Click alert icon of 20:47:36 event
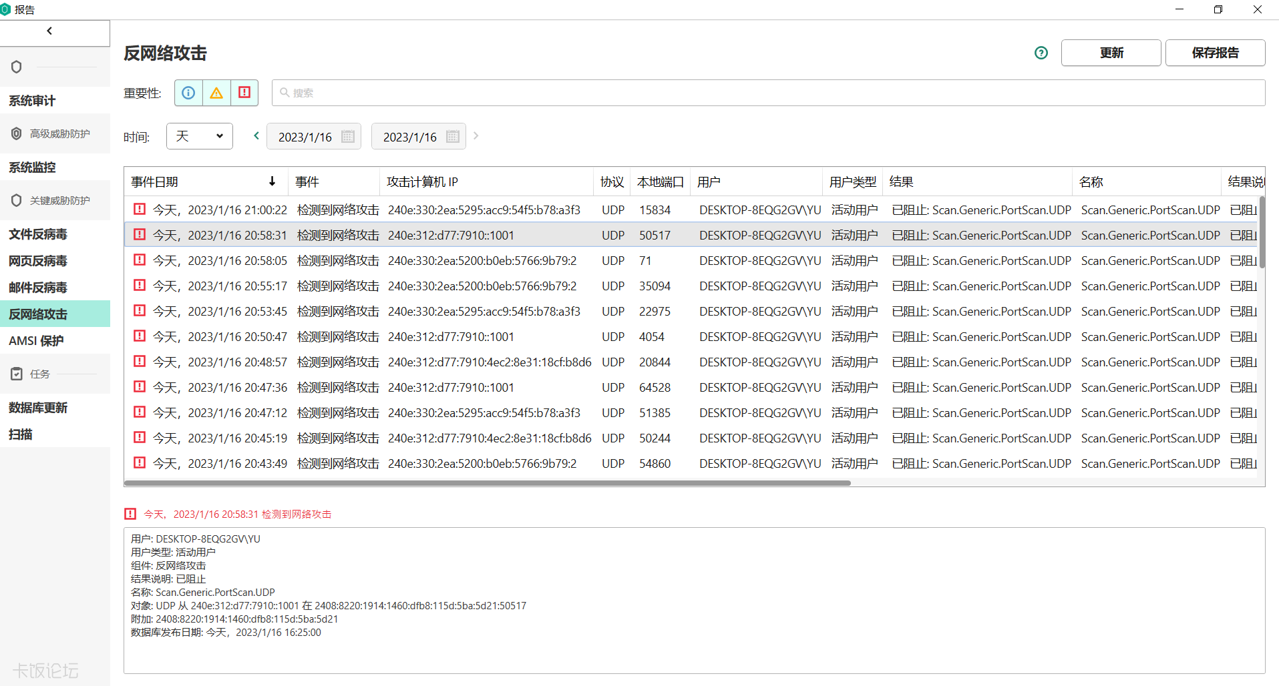 click(x=140, y=386)
